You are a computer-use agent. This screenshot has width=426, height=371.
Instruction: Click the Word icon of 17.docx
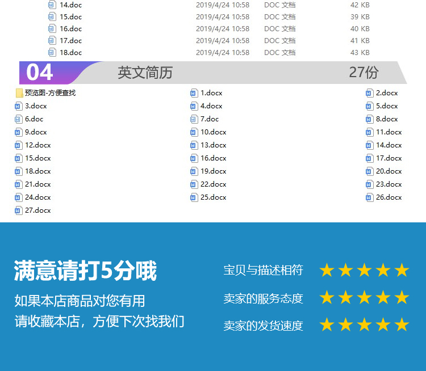click(369, 158)
